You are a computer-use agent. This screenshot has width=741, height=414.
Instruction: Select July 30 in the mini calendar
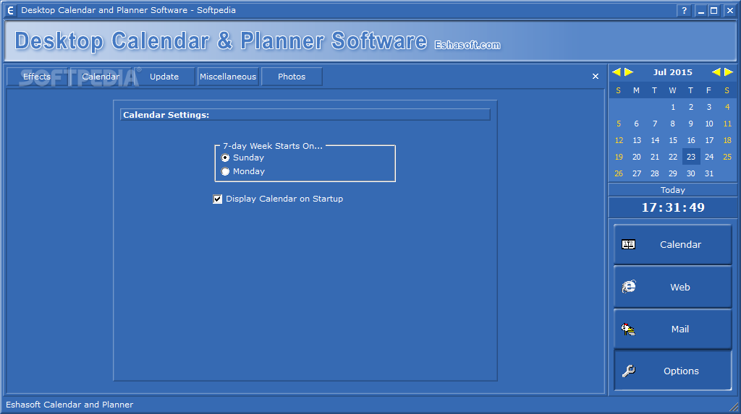point(691,173)
